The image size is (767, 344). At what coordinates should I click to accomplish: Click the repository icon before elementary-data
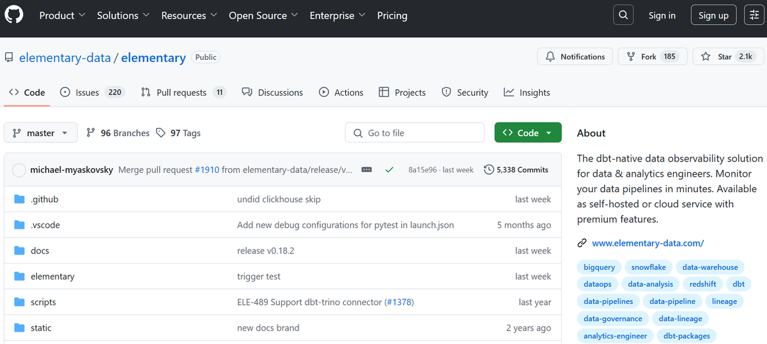(9, 58)
